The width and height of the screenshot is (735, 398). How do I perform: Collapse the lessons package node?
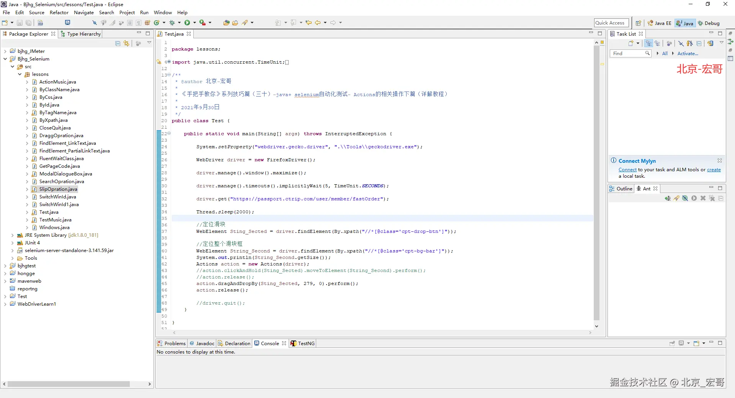[20, 74]
